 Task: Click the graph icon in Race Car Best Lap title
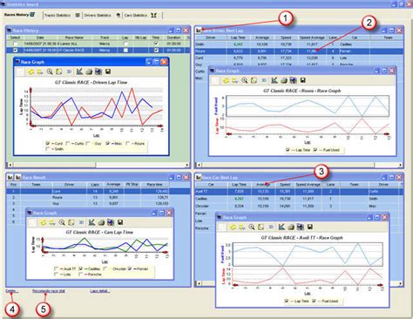pos(199,177)
